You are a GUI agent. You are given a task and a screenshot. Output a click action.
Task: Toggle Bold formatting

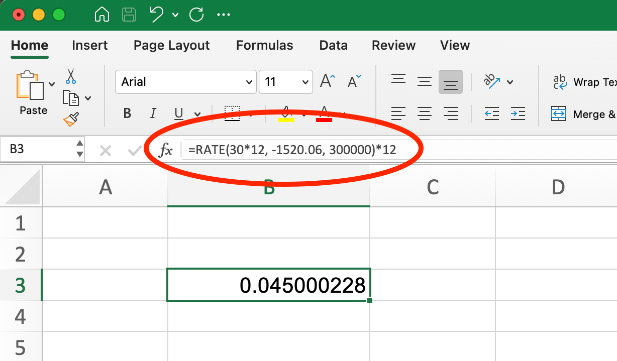pyautogui.click(x=127, y=113)
